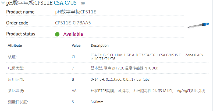Select the 参比系统 AA value cell

74,91
